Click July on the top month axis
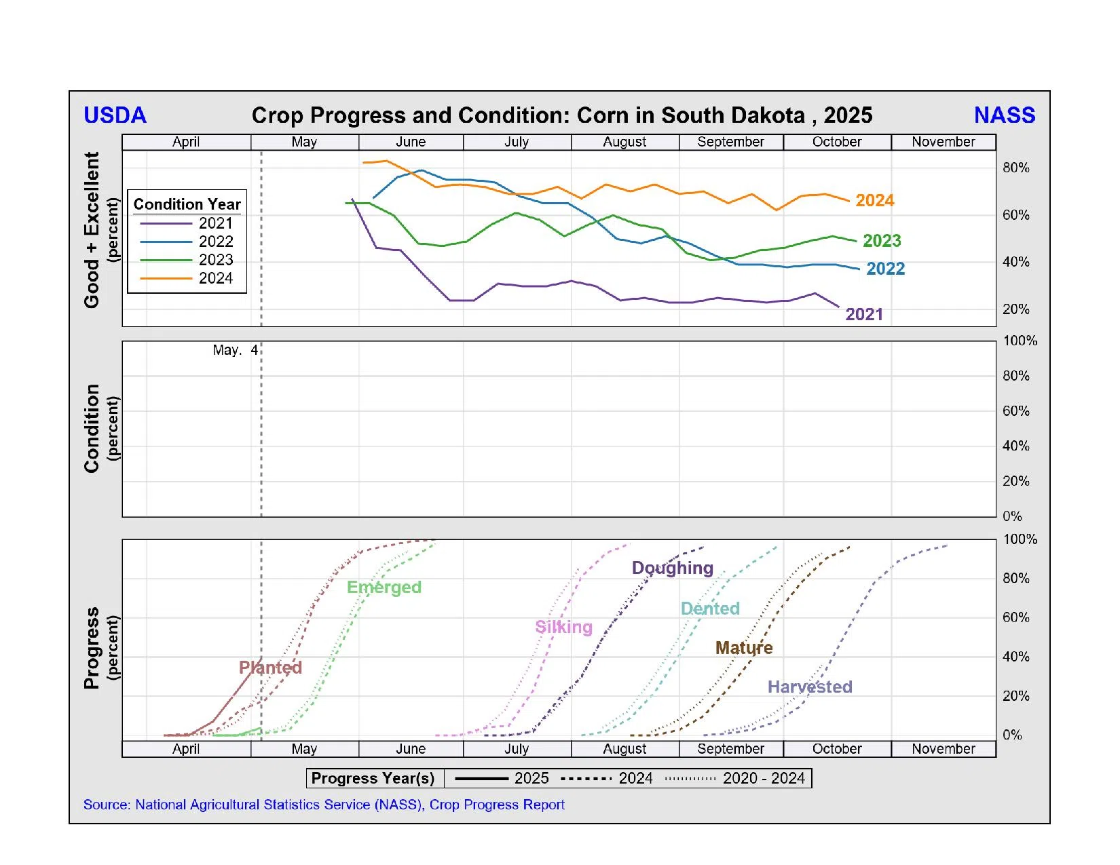1120x865 pixels. 517,142
